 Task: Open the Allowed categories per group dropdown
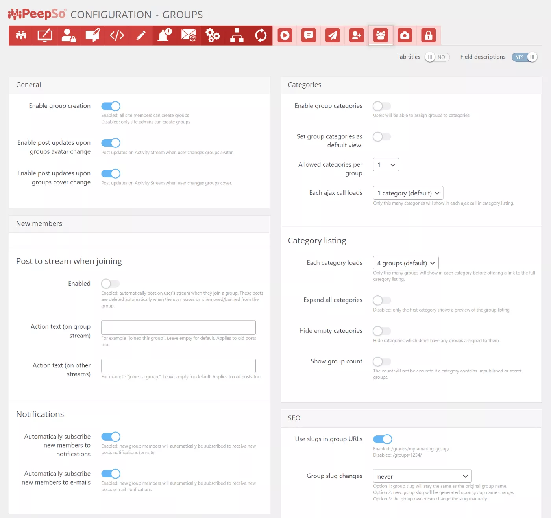pyautogui.click(x=386, y=165)
